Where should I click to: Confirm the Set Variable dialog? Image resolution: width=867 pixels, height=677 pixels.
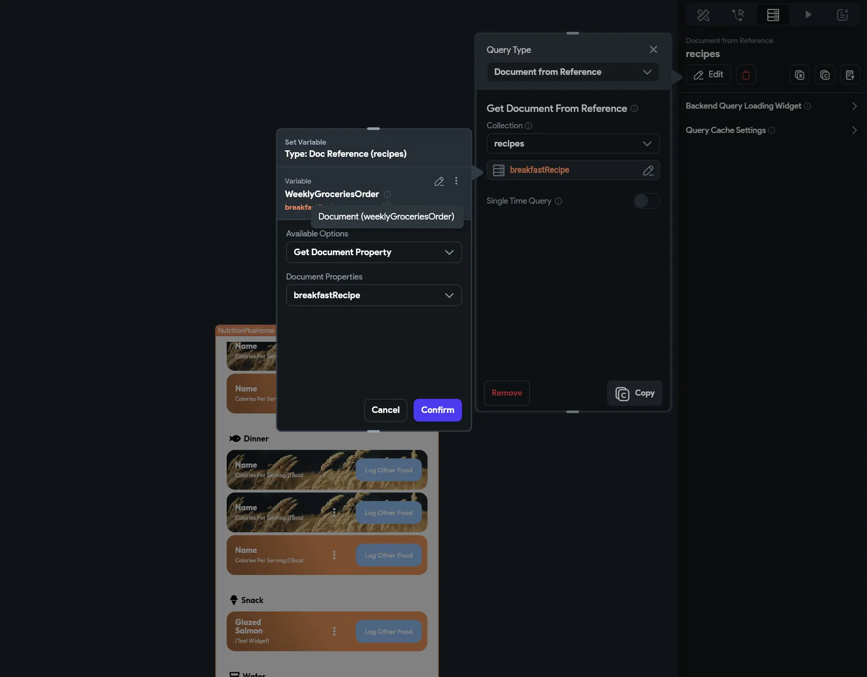[x=437, y=410]
